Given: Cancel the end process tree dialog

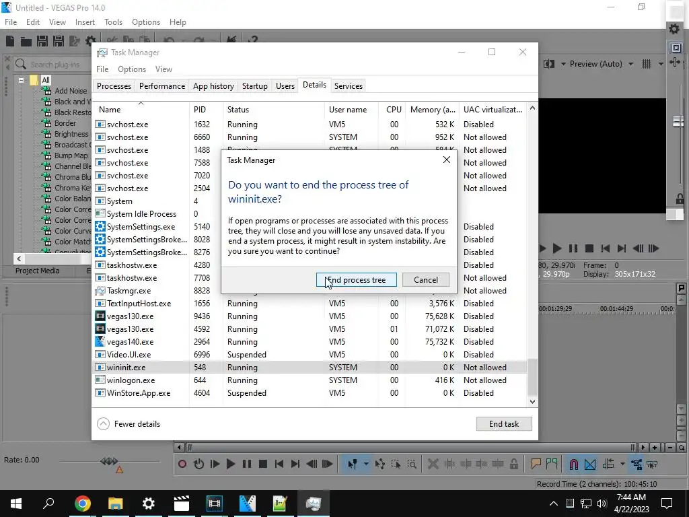Looking at the screenshot, I should point(425,279).
